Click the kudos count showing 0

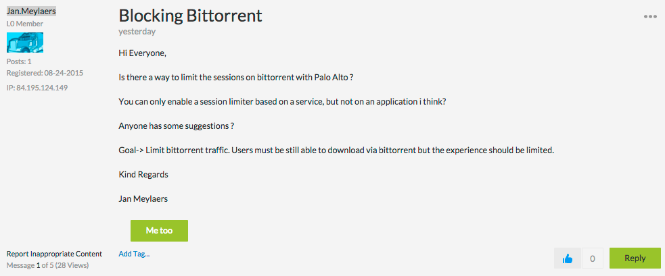(x=593, y=258)
